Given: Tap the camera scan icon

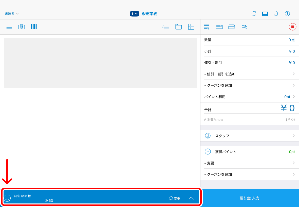Looking at the screenshot, I should click(22, 27).
